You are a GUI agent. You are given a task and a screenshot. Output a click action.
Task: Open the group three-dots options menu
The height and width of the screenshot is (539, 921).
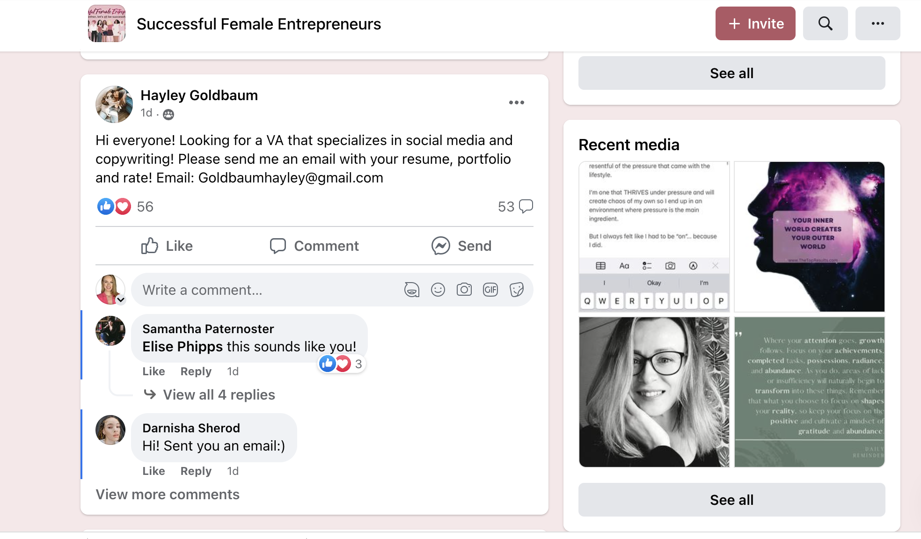tap(877, 23)
